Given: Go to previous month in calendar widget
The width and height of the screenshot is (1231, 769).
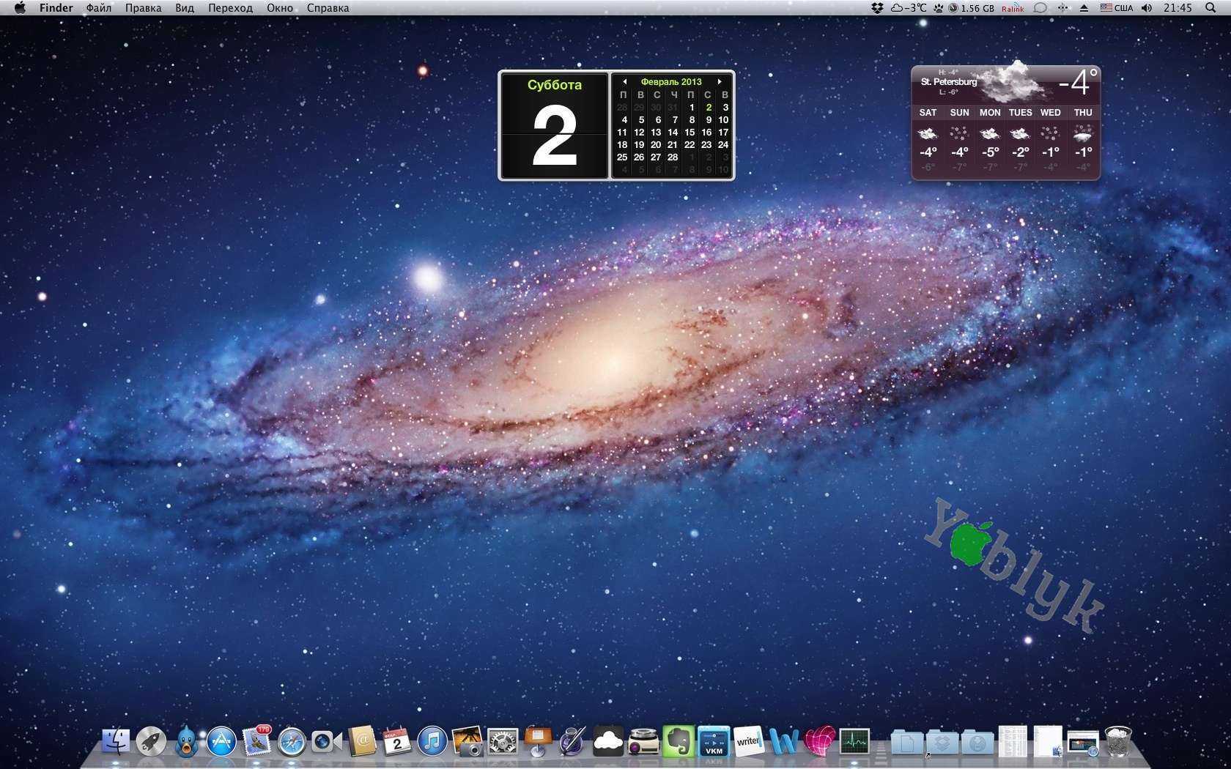Looking at the screenshot, I should point(624,82).
